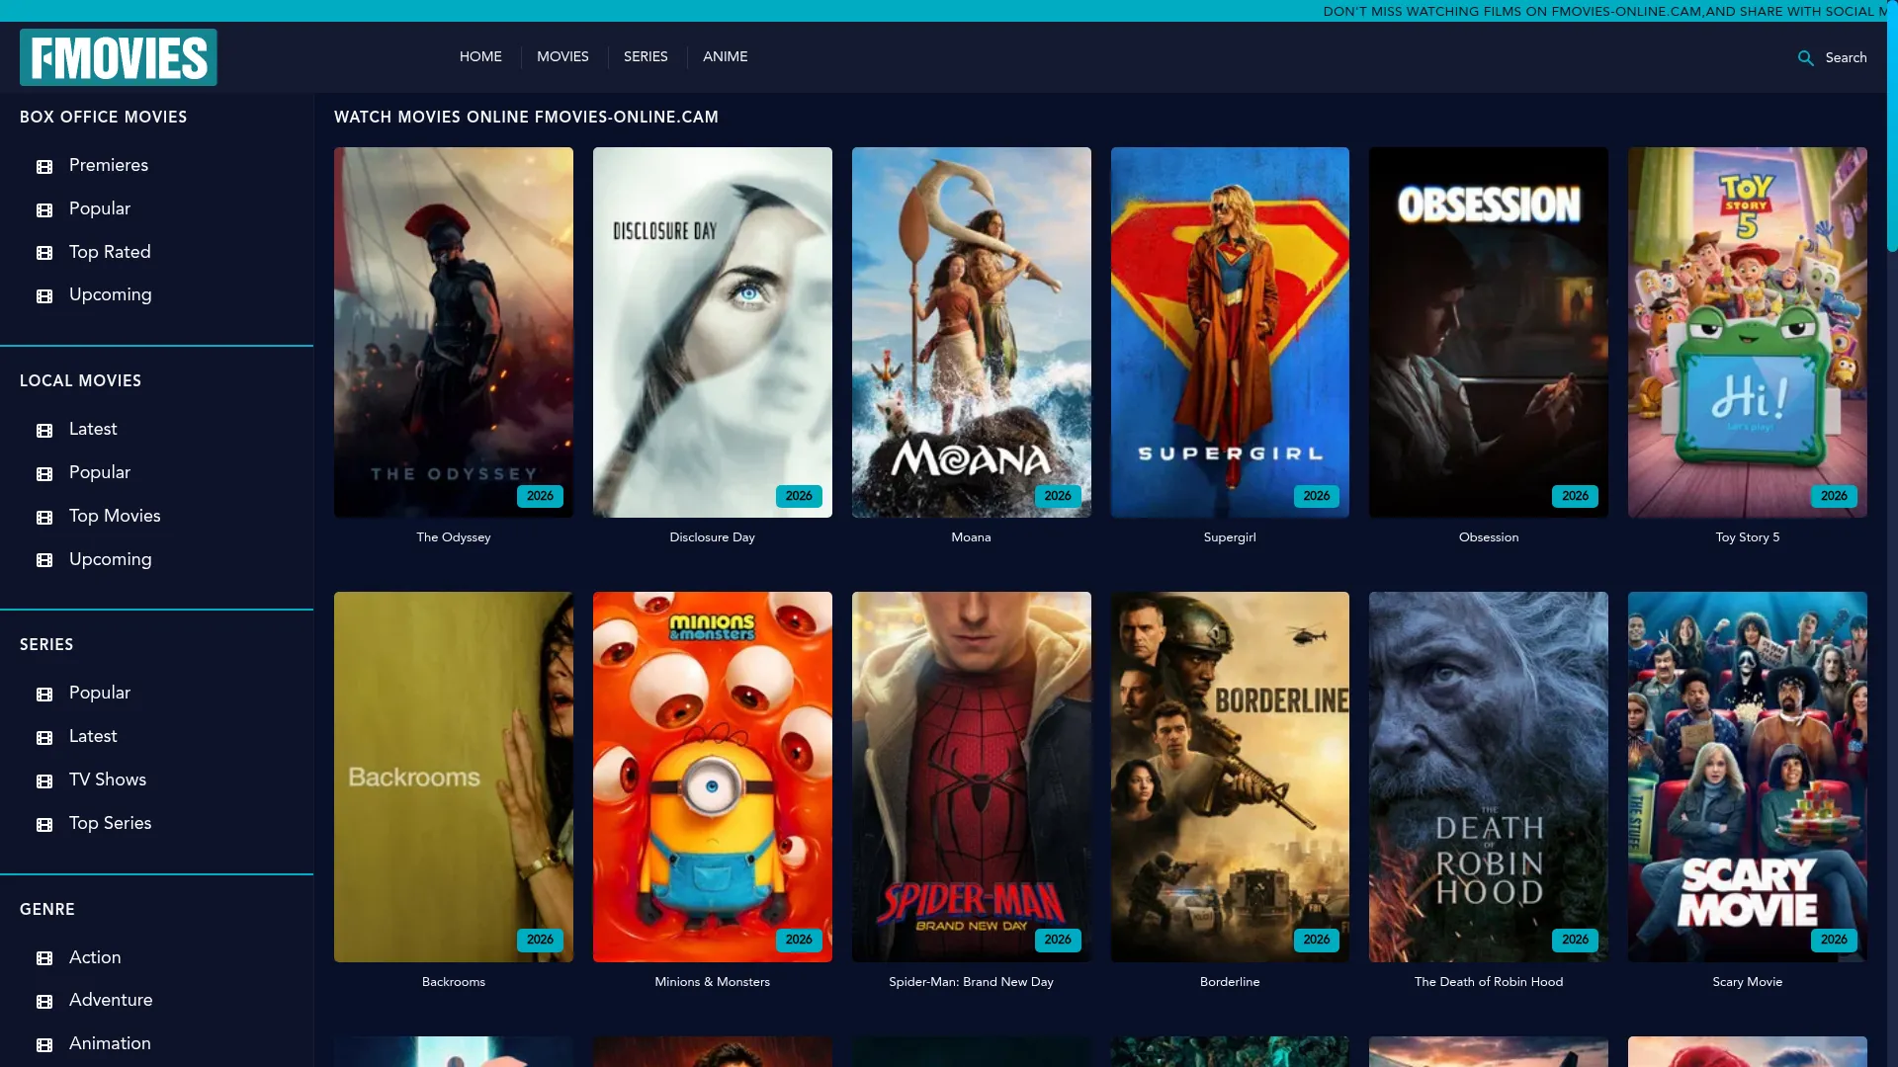Open the Backrooms movie poster
Image resolution: width=1898 pixels, height=1067 pixels.
454,777
